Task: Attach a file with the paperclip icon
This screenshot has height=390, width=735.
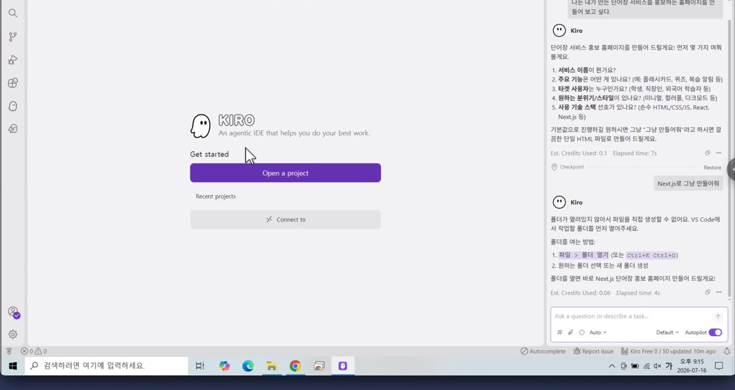Action: (x=570, y=332)
